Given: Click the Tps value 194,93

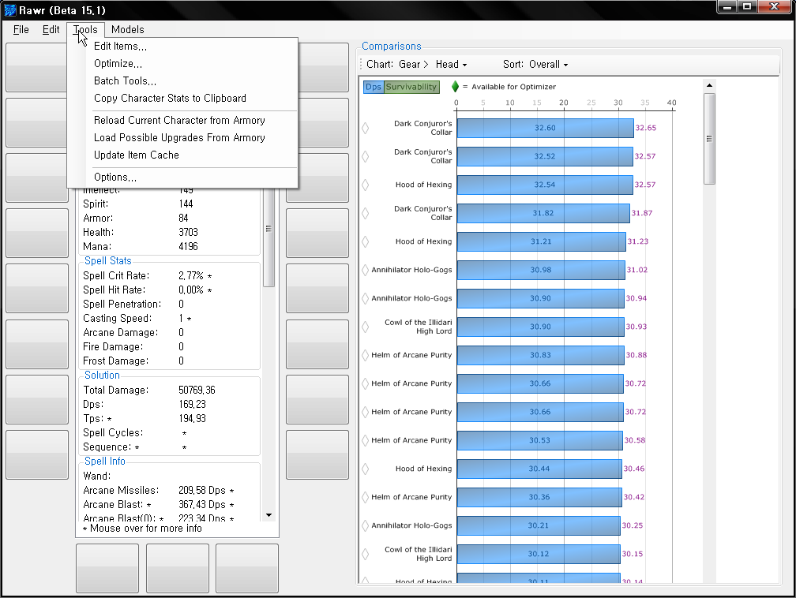Looking at the screenshot, I should [x=192, y=418].
